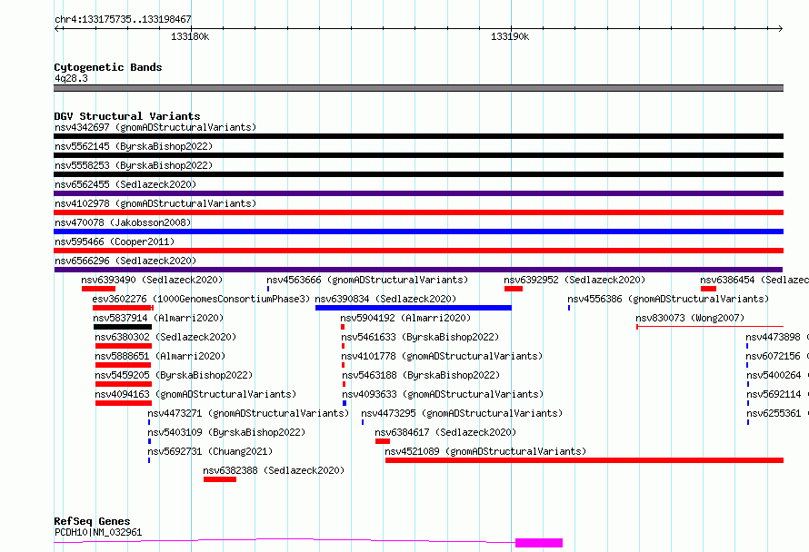Select the nsv6386454 variant label
The image size is (809, 552).
(754, 280)
